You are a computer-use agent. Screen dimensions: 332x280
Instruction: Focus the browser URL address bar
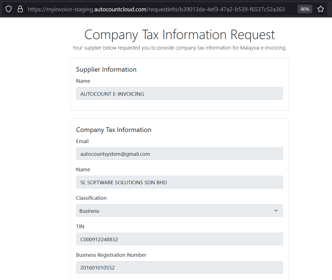(156, 9)
